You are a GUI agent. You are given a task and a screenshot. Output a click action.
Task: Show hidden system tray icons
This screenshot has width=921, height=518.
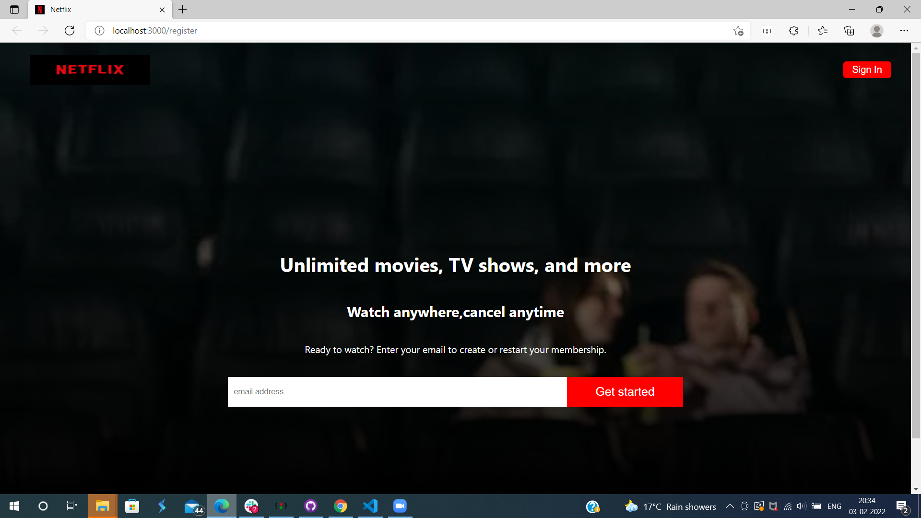click(730, 506)
